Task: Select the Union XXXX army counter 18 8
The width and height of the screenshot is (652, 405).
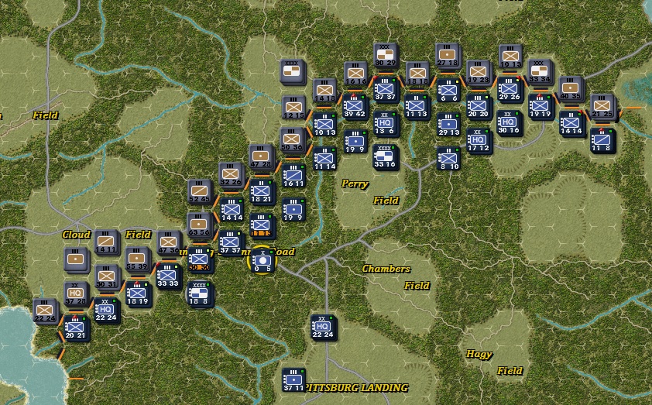Action: coord(200,293)
